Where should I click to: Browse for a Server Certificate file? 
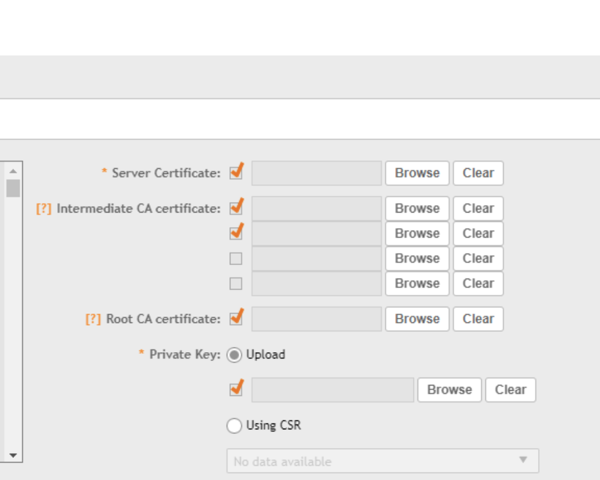pos(417,173)
